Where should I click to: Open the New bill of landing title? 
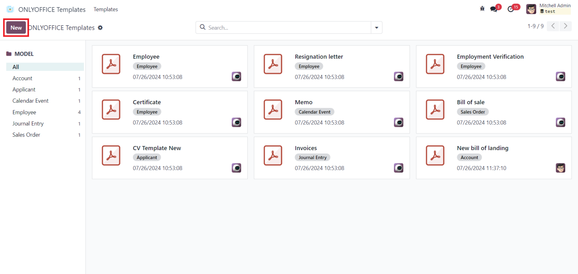[482, 148]
